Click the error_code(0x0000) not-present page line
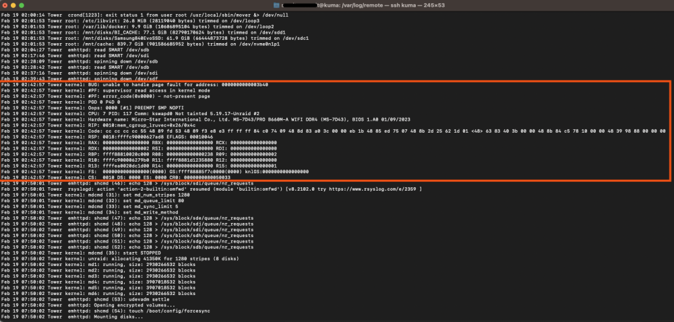This screenshot has height=322, width=674. point(106,96)
